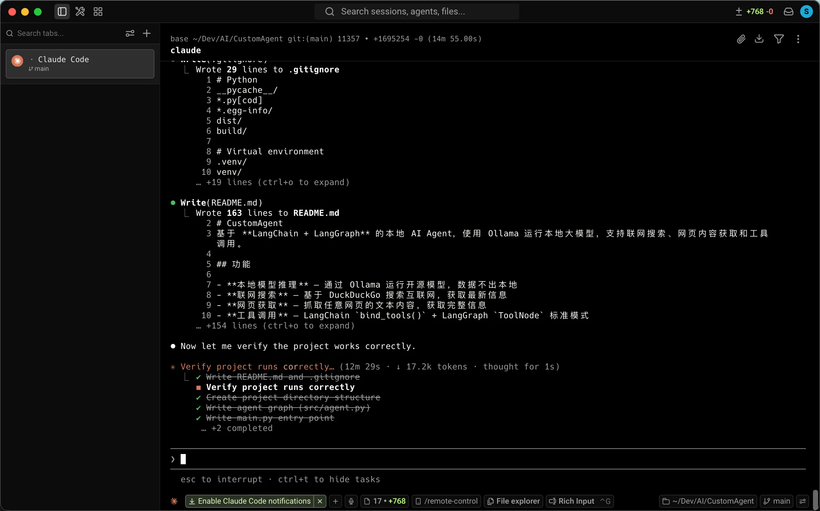Open the ~/Dev/AI/CustomAgent folder path

708,501
